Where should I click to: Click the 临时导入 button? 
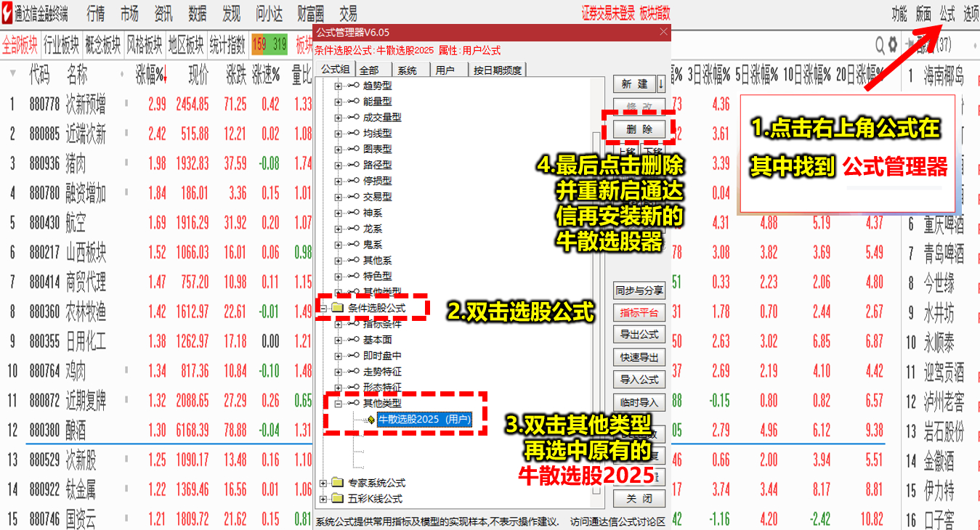click(639, 402)
